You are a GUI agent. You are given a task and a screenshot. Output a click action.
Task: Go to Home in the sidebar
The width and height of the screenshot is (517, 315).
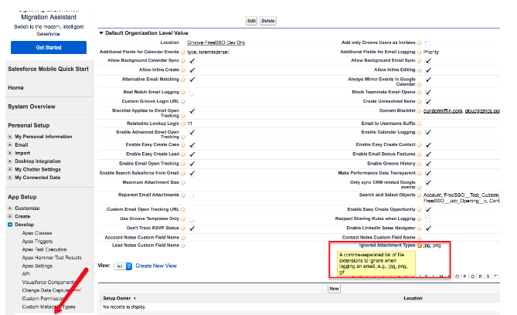pyautogui.click(x=15, y=88)
